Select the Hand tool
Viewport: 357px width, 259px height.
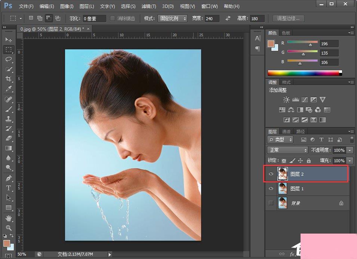pos(9,218)
